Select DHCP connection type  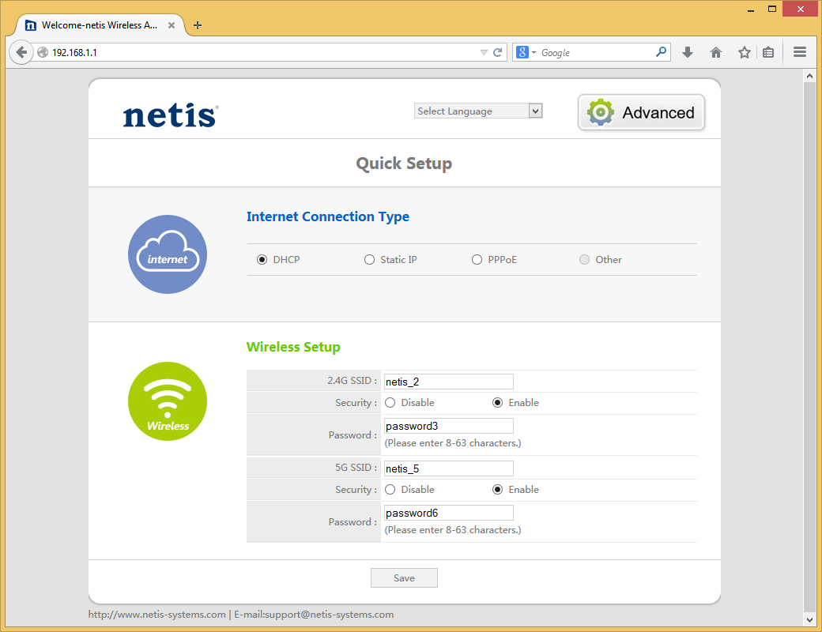tap(262, 259)
